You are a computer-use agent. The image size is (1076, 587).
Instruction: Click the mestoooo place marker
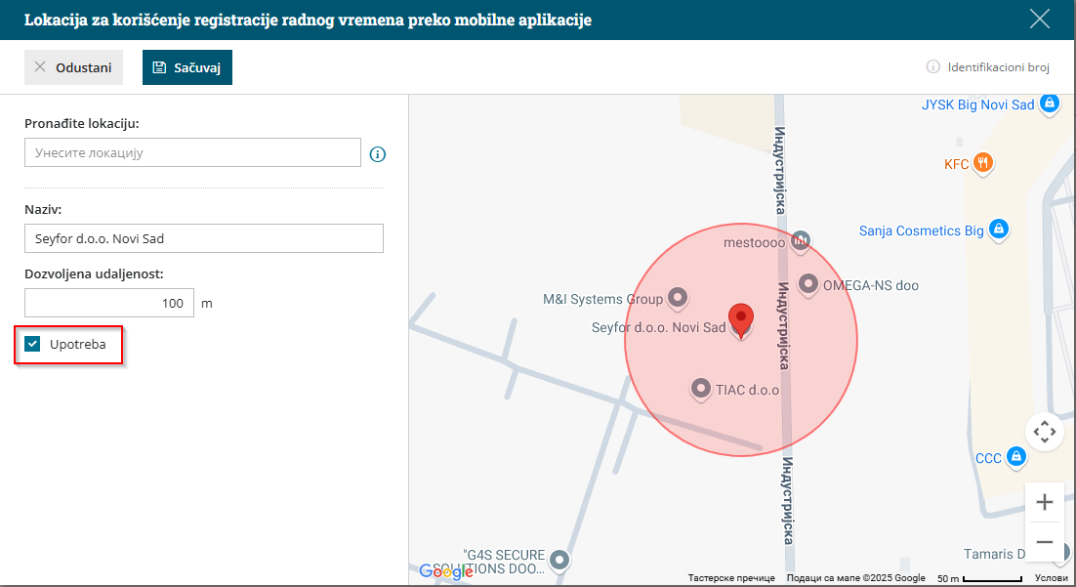(800, 241)
